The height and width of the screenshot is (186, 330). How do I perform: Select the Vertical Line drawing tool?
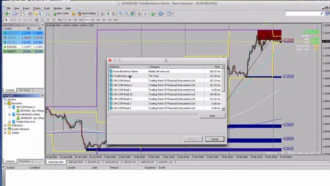pyautogui.click(x=19, y=20)
